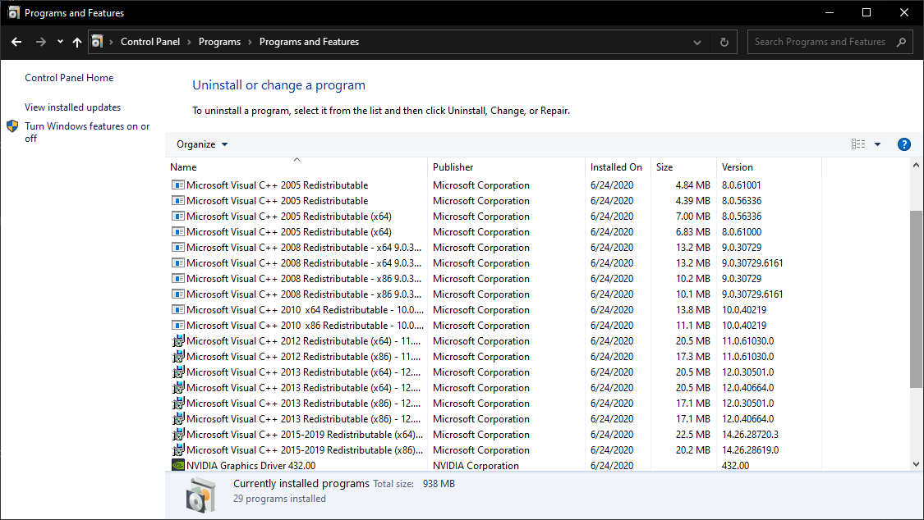
Task: Sort by the Publisher column header
Action: (506, 167)
